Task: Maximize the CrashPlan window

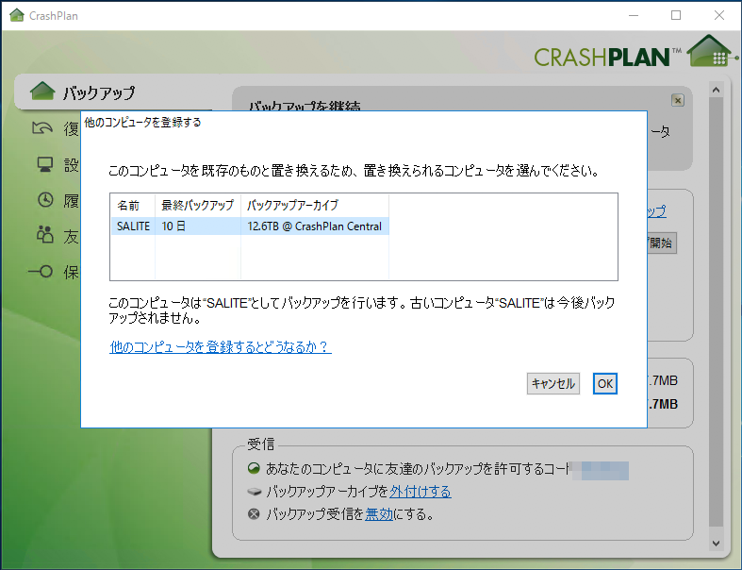Action: [676, 15]
